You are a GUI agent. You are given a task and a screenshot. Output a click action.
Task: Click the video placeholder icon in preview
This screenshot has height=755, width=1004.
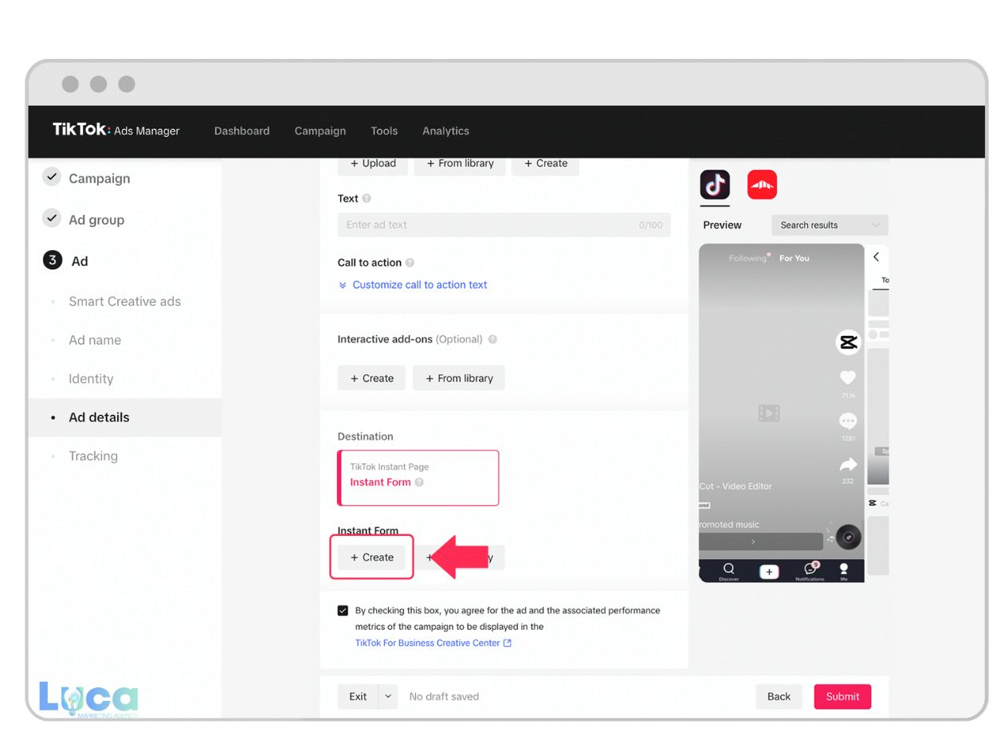(x=769, y=413)
